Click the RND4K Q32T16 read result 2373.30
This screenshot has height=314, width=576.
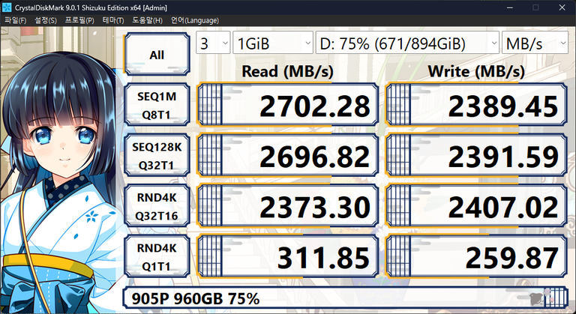click(288, 205)
